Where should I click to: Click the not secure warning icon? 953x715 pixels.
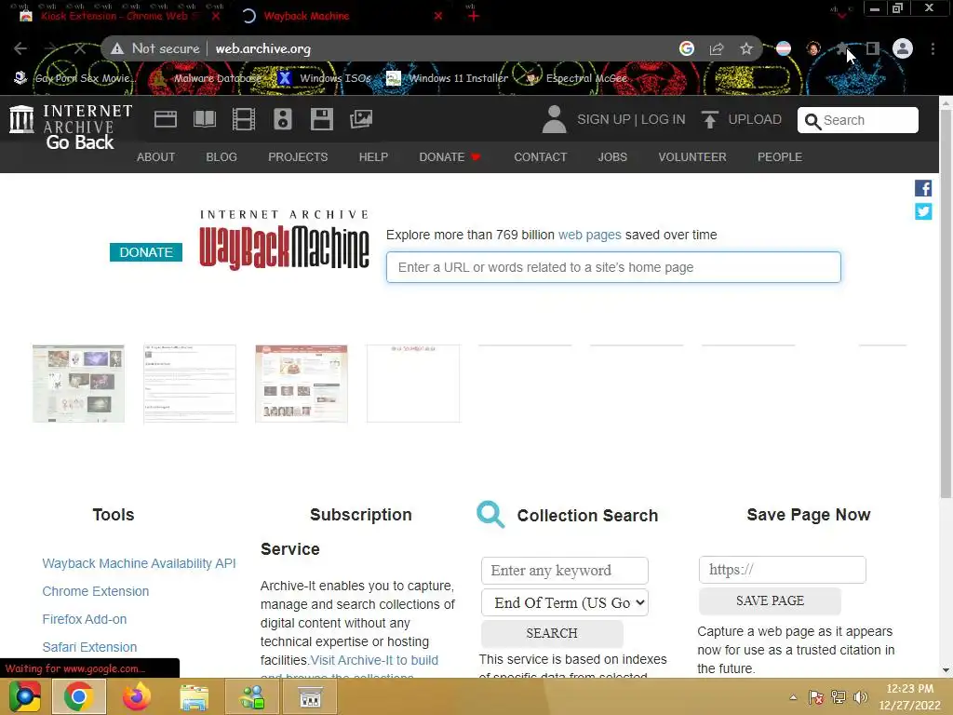pos(117,48)
